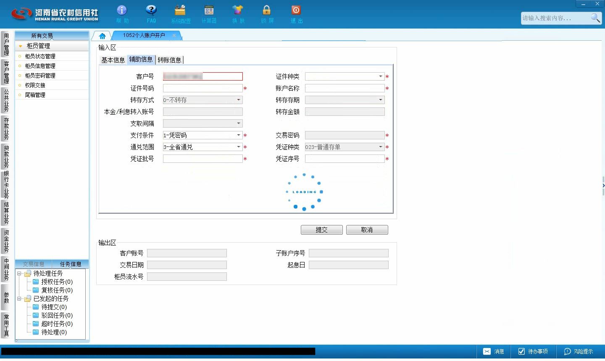Viewport: 605px width, 361px height.
Task: Open the 证件种类 dropdown
Action: 381,76
